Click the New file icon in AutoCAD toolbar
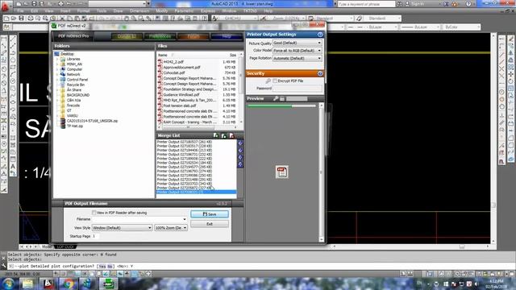Image resolution: width=516 pixels, height=290 pixels. [x=6, y=19]
